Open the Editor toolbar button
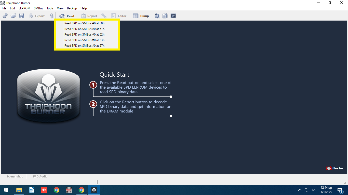348x195 pixels. coord(119,16)
